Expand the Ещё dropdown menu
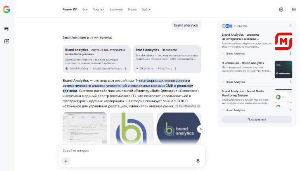The image size is (300, 171). pos(146,10)
